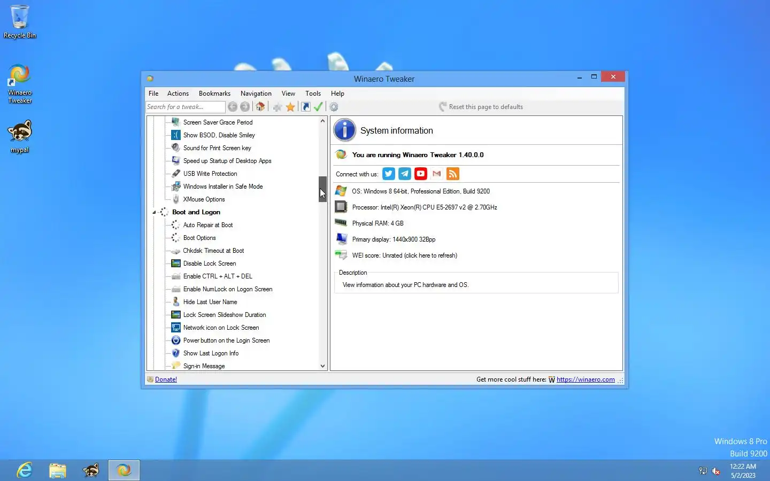Click WEI score to refresh
This screenshot has width=770, height=481.
(x=405, y=255)
